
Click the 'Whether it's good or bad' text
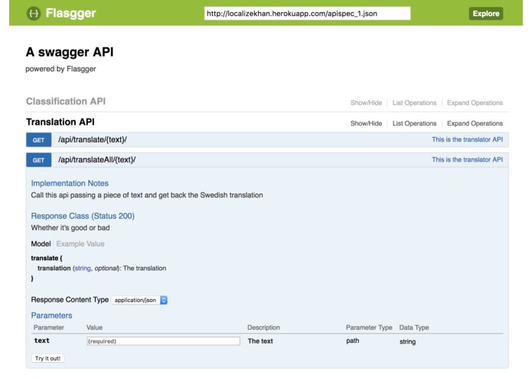click(x=70, y=228)
